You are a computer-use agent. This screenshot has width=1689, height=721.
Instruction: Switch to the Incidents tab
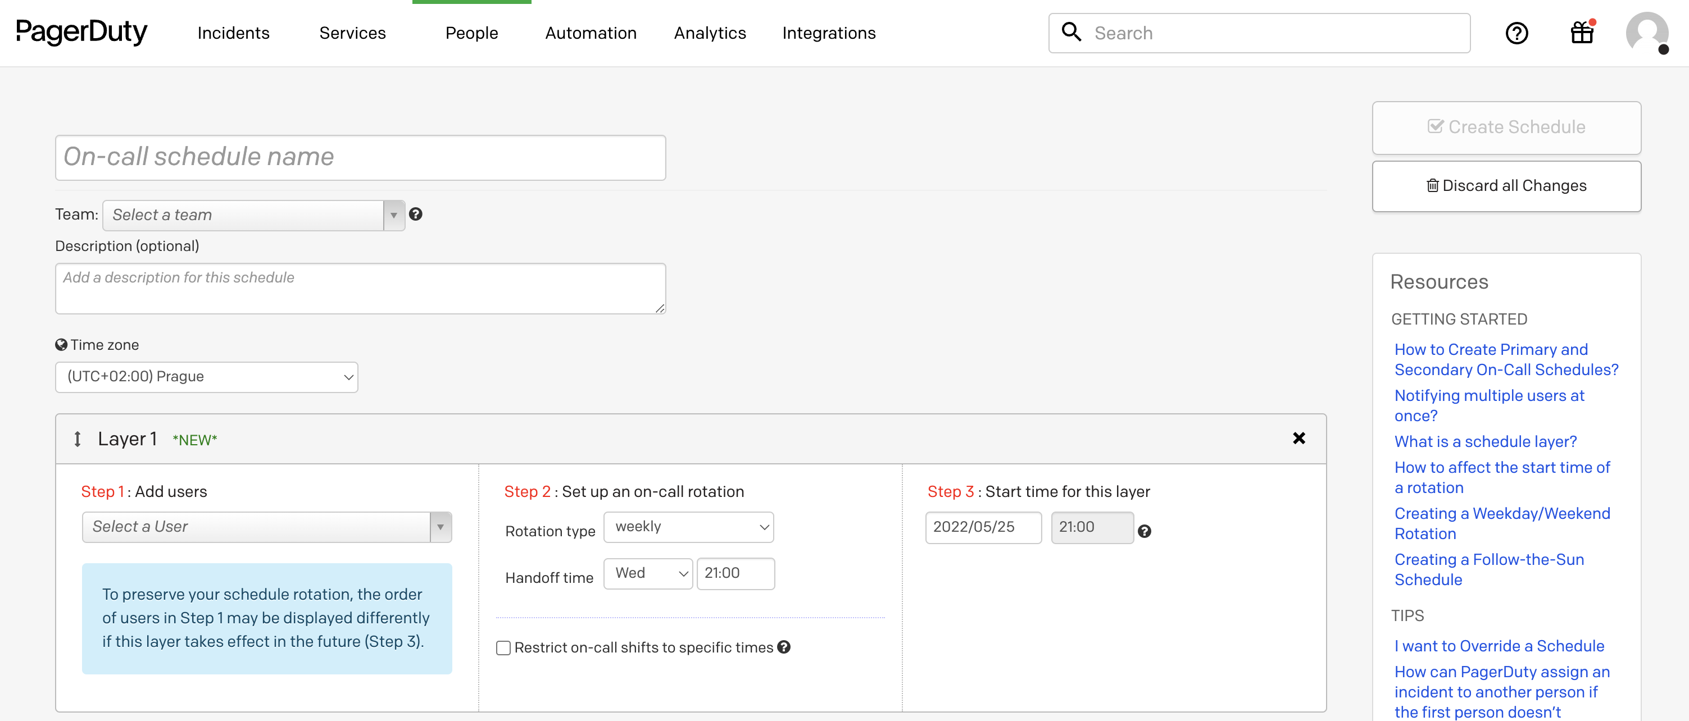233,33
